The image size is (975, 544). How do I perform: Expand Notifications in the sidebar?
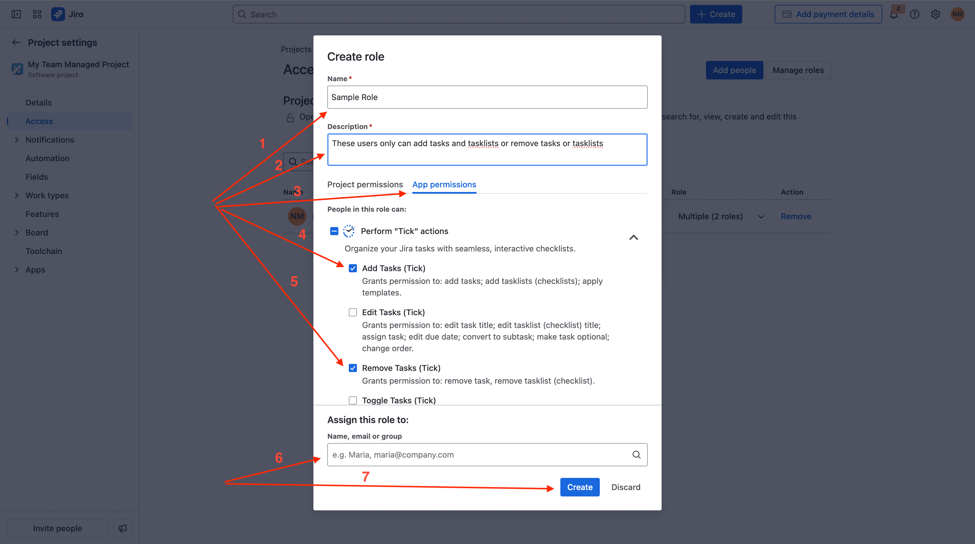pos(17,140)
